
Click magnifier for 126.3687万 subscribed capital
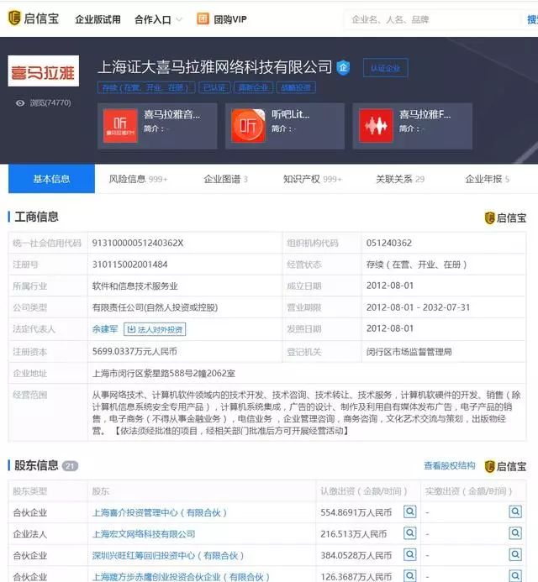[410, 575]
